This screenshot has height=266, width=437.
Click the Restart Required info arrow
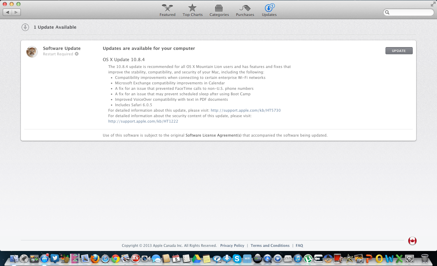point(77,54)
